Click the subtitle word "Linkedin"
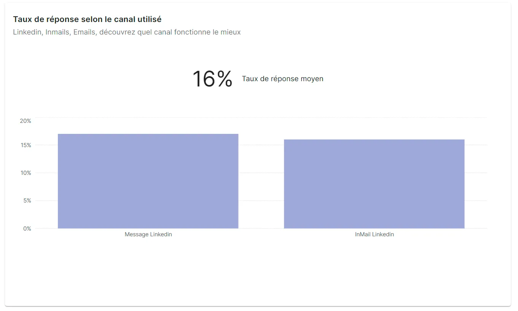The height and width of the screenshot is (311, 518). point(27,32)
